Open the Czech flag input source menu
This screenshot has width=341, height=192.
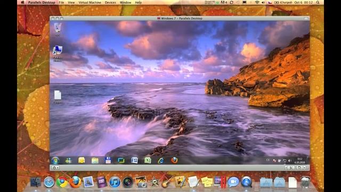point(270,3)
